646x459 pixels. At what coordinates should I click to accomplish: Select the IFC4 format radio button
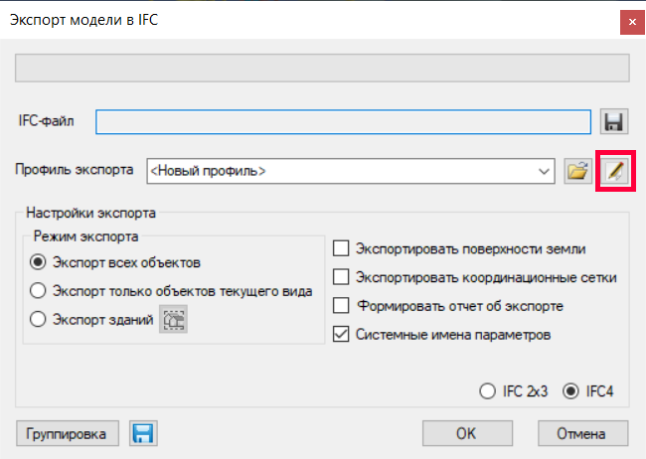(570, 391)
